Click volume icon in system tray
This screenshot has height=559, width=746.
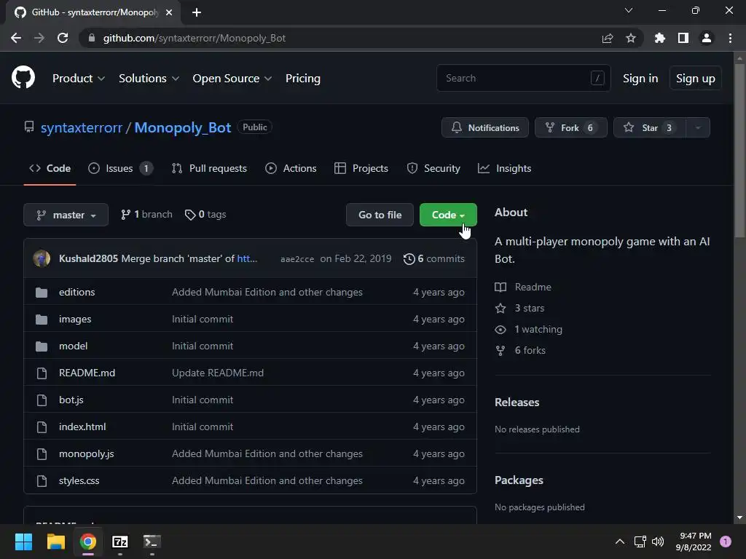point(658,542)
